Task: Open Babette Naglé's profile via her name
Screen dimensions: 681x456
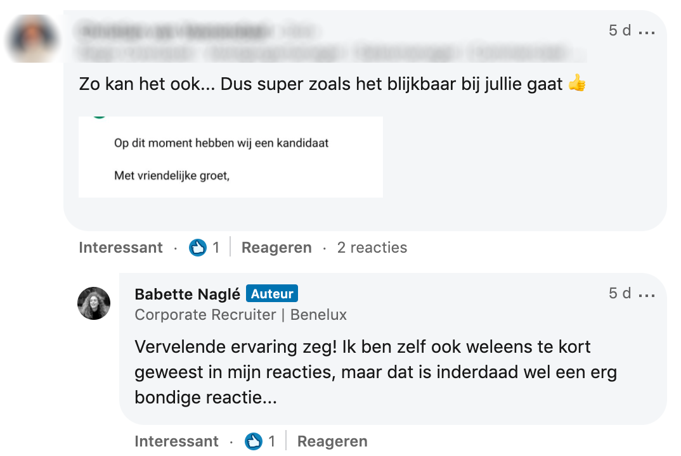Action: click(x=188, y=294)
